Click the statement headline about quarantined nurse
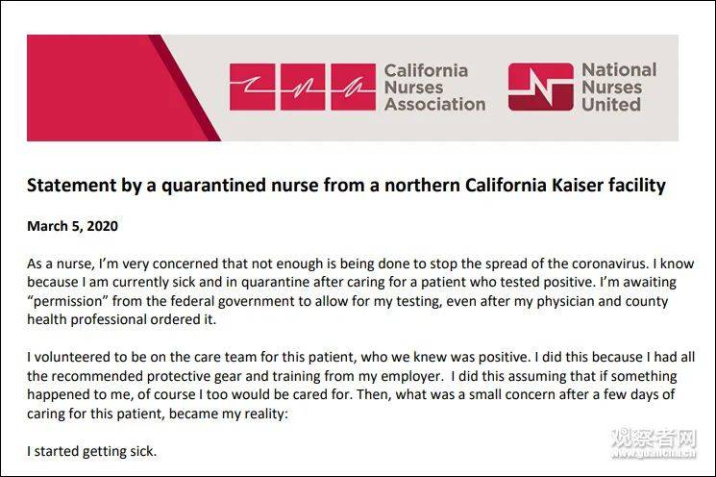Image resolution: width=716 pixels, height=477 pixels. point(346,185)
